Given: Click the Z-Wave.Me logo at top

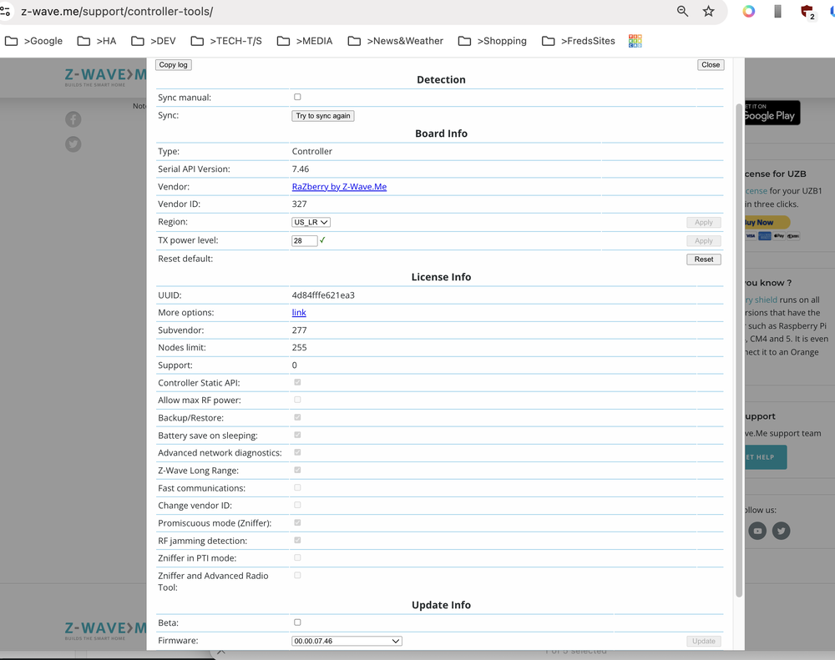Looking at the screenshot, I should (x=105, y=77).
